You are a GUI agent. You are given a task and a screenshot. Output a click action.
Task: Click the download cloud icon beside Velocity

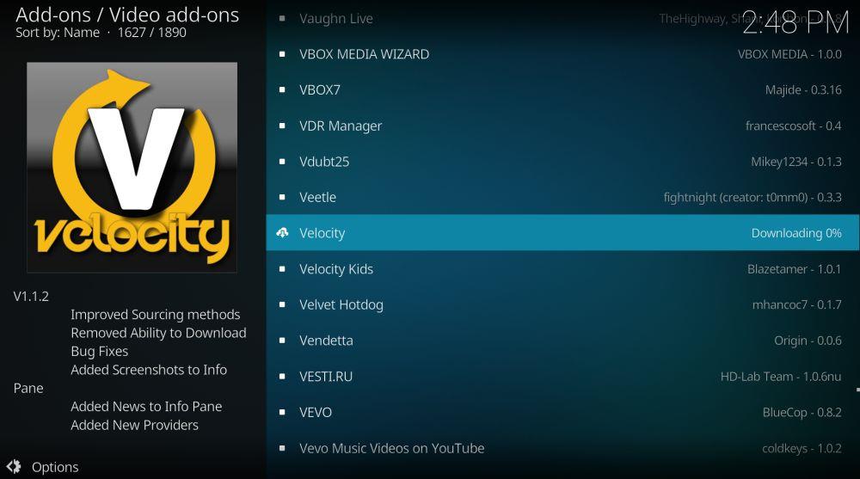tap(282, 233)
